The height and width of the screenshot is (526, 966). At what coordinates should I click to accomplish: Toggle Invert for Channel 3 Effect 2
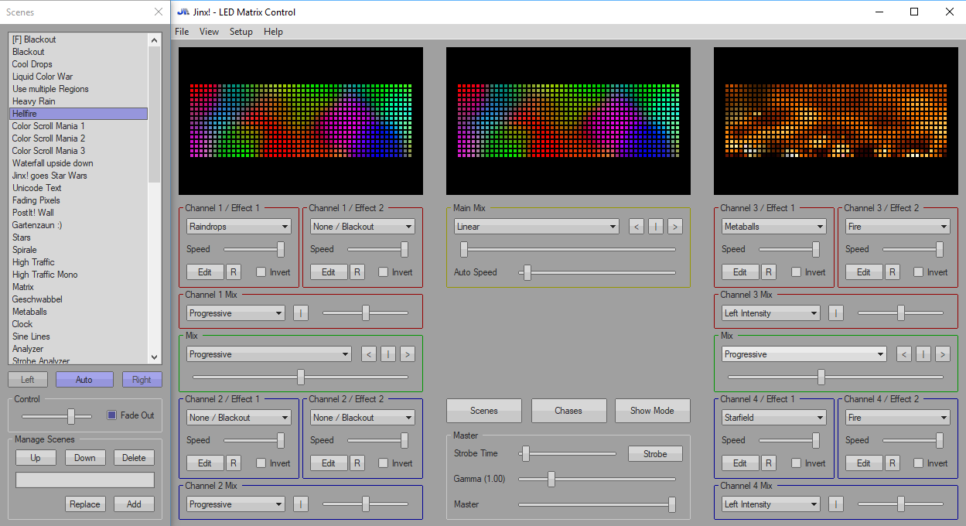919,272
